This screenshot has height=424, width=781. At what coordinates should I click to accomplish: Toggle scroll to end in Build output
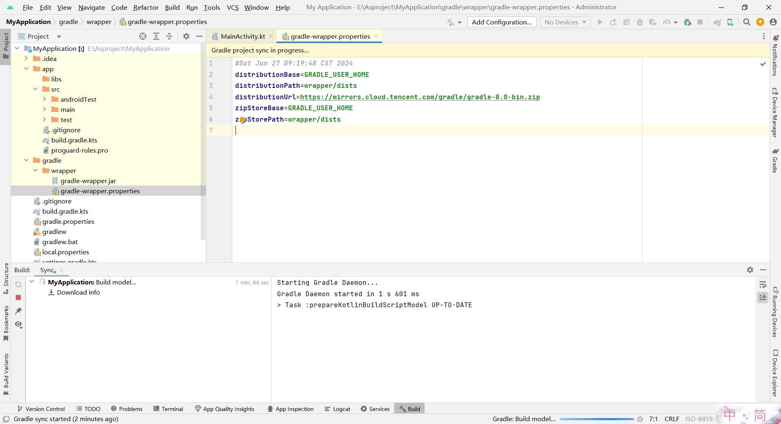[763, 297]
